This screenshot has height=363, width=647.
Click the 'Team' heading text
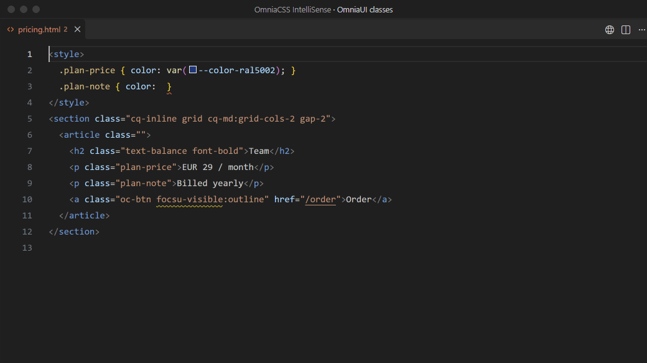(x=259, y=151)
